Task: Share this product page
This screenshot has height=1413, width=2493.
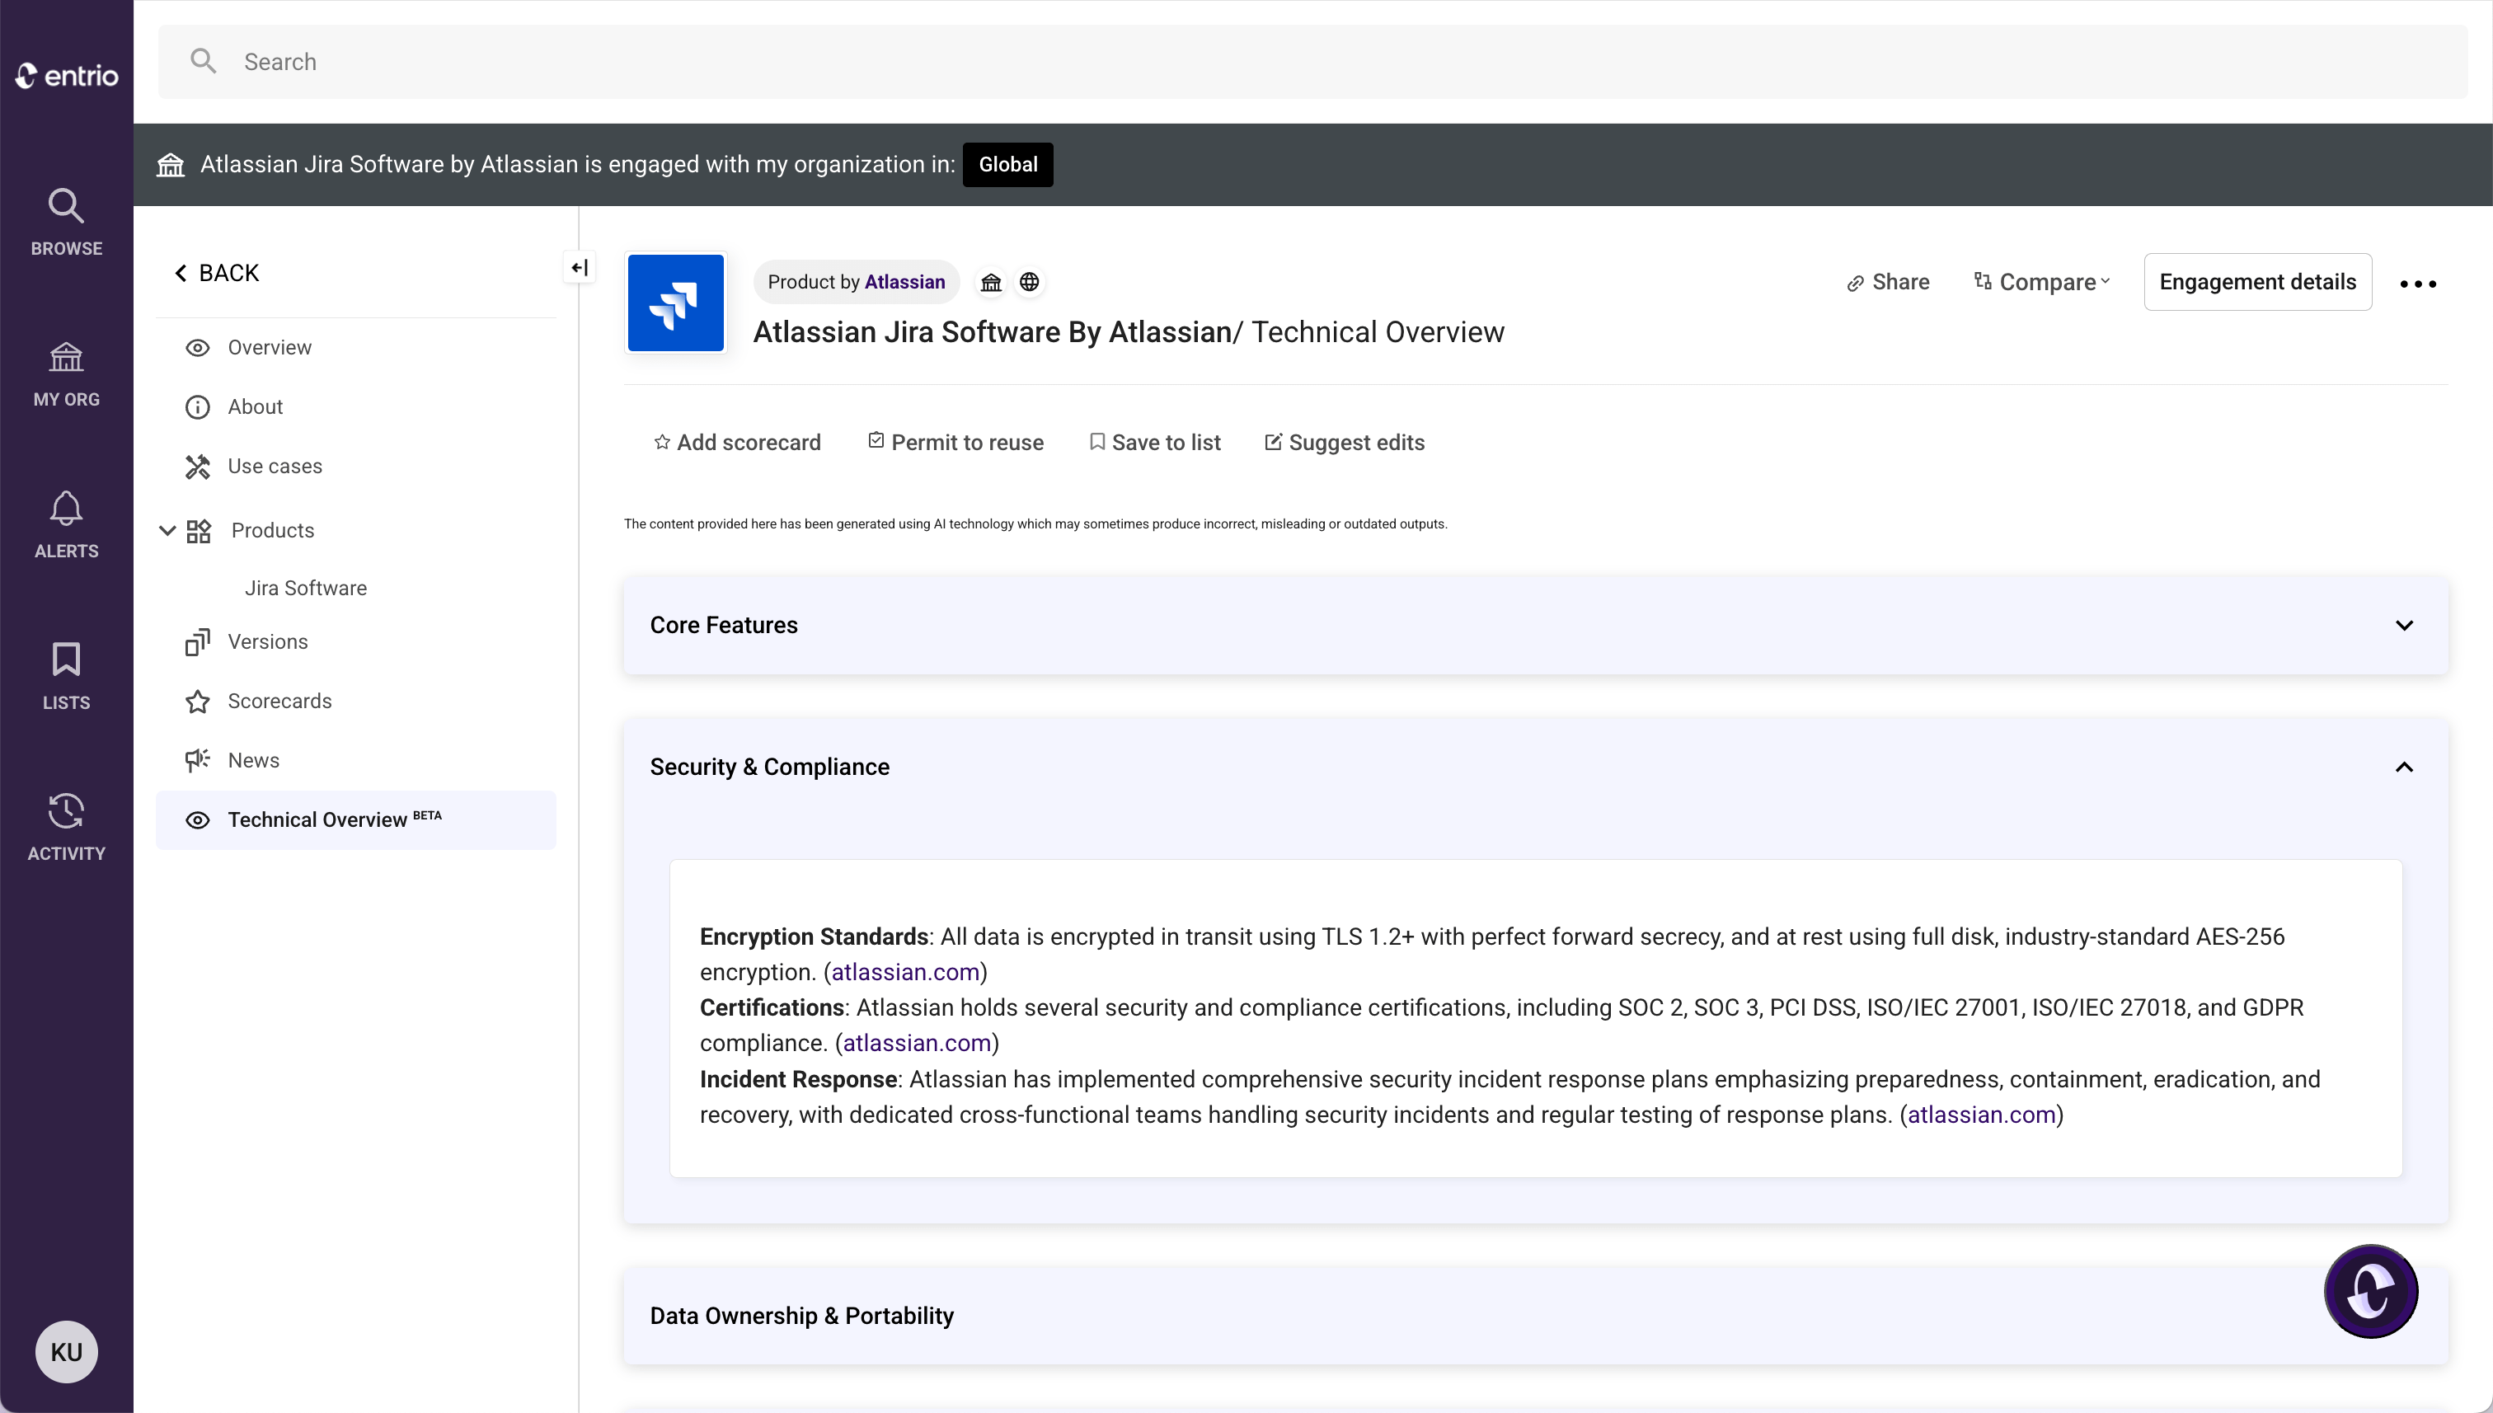Action: click(1887, 281)
